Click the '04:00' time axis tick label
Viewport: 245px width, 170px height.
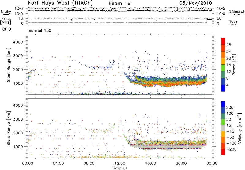(58, 164)
